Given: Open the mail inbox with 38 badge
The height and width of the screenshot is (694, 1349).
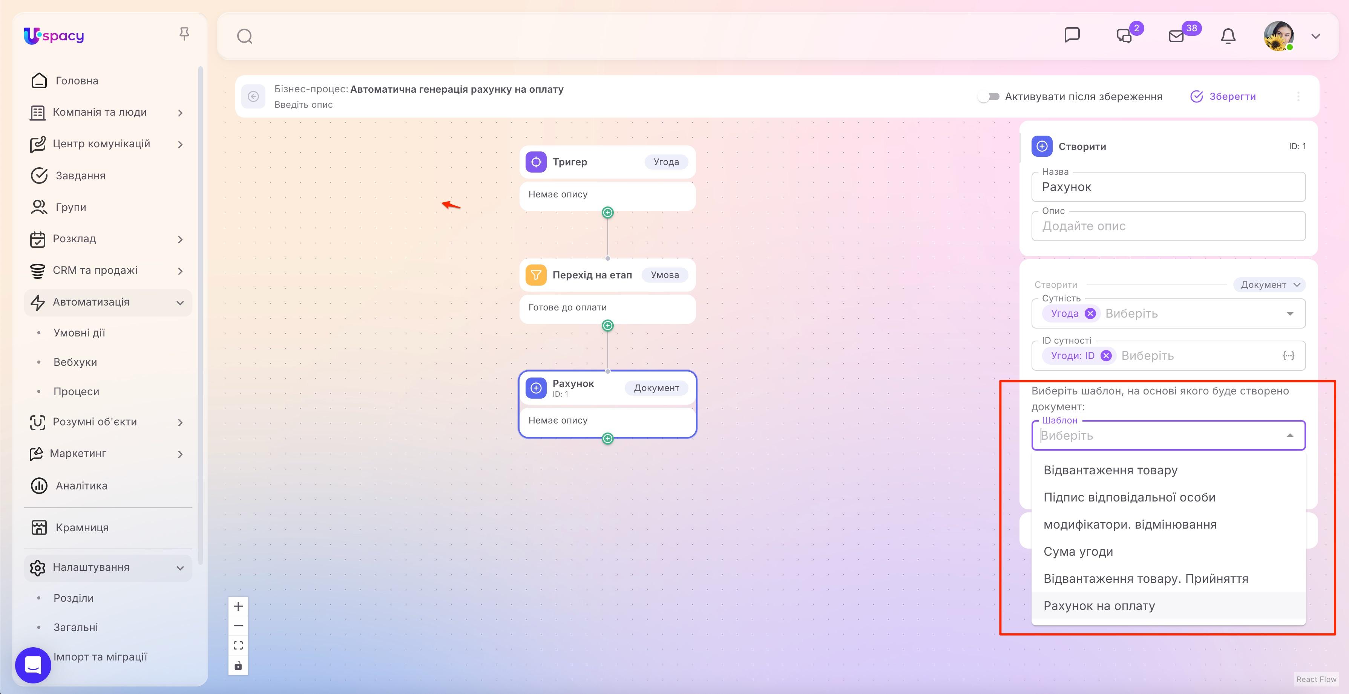Looking at the screenshot, I should pos(1176,36).
